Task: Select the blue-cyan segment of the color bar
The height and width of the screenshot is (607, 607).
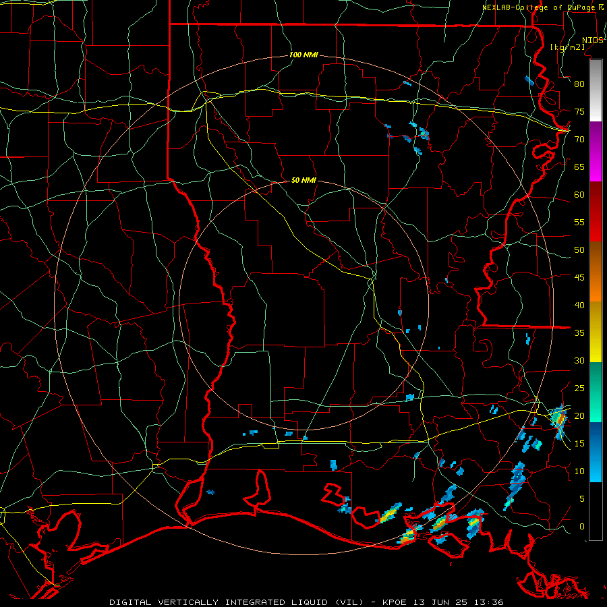Action: [x=596, y=452]
